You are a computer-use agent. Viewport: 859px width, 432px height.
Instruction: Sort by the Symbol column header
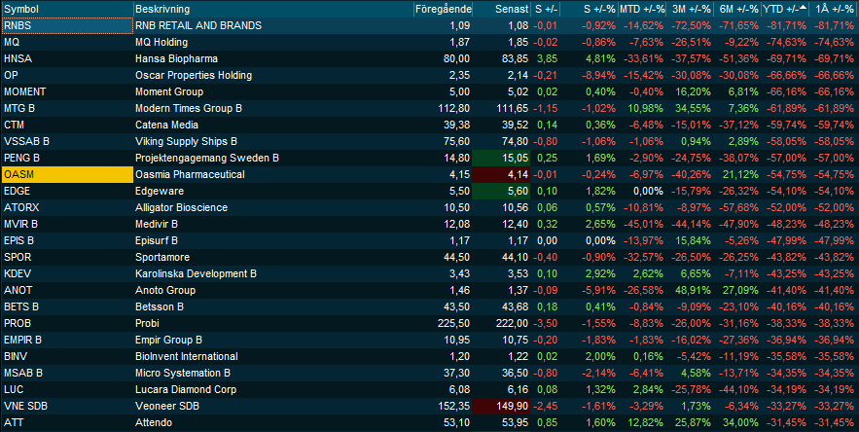(x=67, y=9)
